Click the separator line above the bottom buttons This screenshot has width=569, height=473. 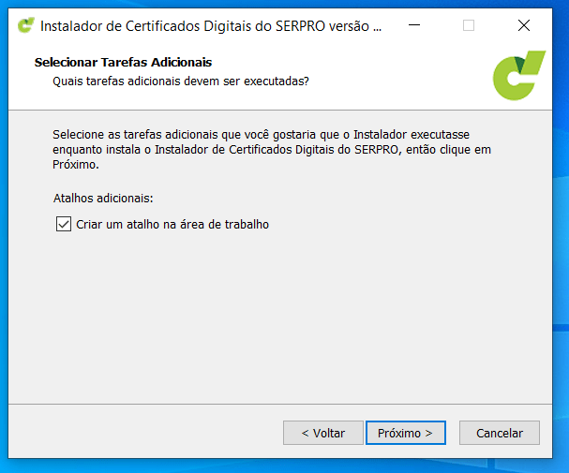tap(281, 405)
